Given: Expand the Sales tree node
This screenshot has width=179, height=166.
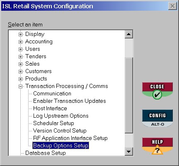Looking at the screenshot, I should [x=20, y=64].
